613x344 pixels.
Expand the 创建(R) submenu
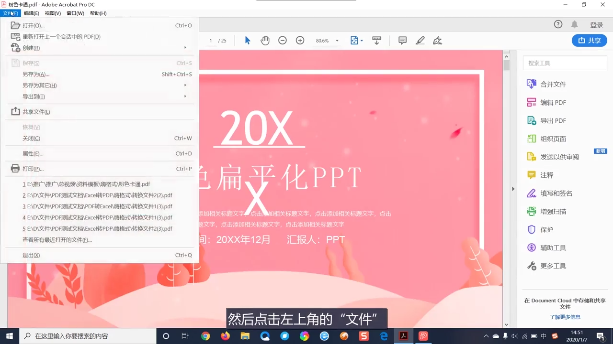pos(100,47)
